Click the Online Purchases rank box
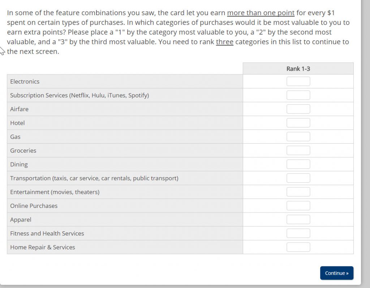The image size is (370, 288). pos(298,206)
